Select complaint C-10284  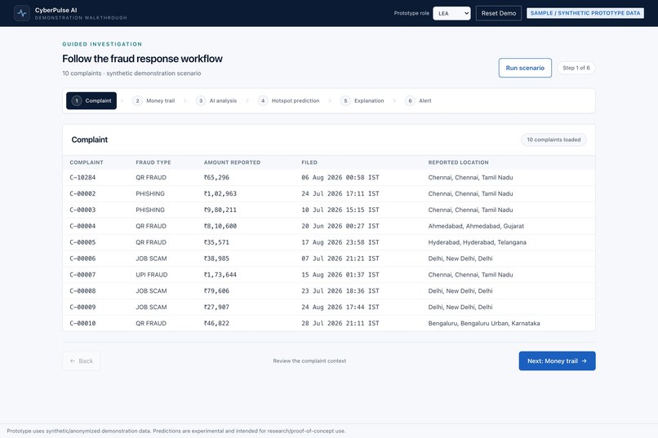pos(328,177)
